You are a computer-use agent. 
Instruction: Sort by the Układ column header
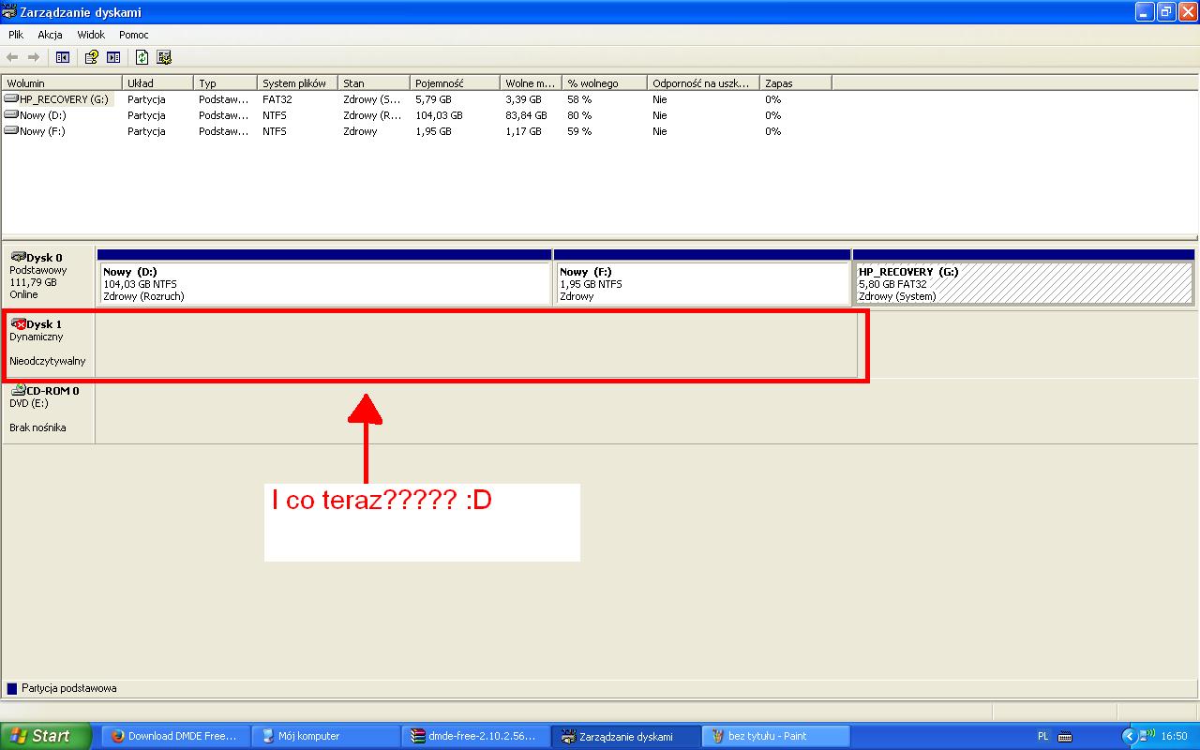tap(157, 83)
